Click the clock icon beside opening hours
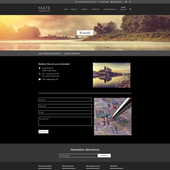 click(76, 2)
